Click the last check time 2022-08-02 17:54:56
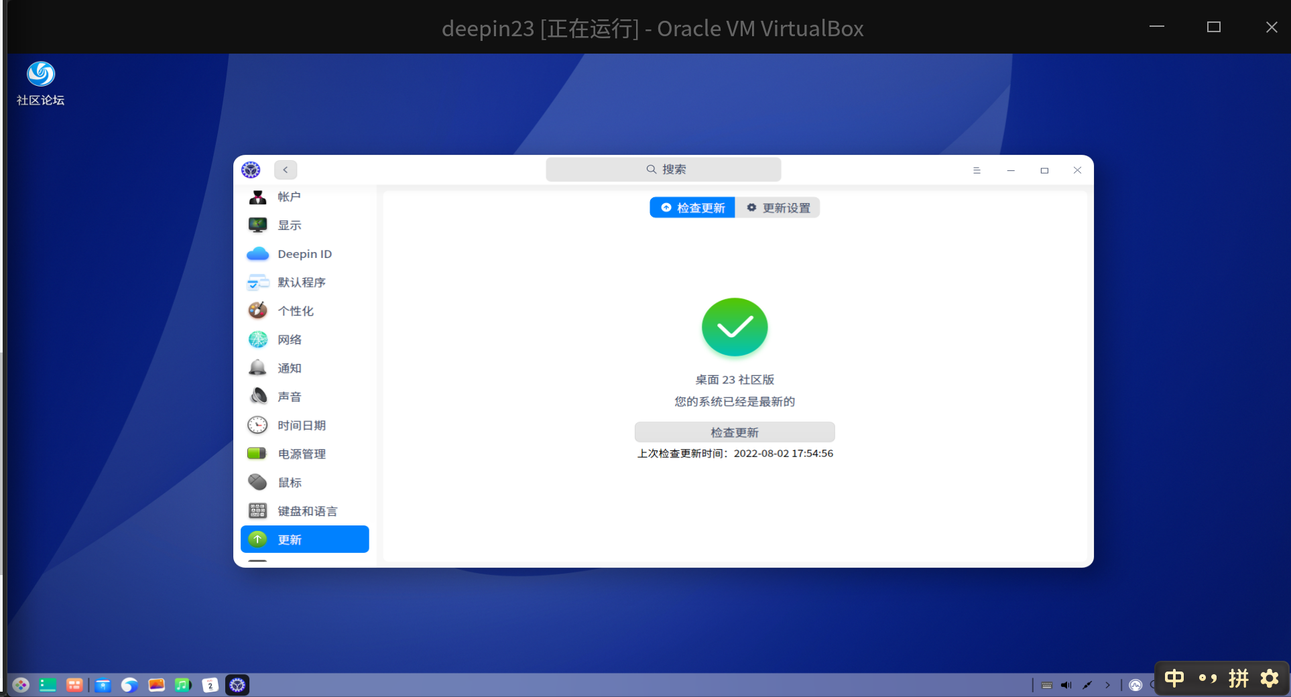 point(784,454)
